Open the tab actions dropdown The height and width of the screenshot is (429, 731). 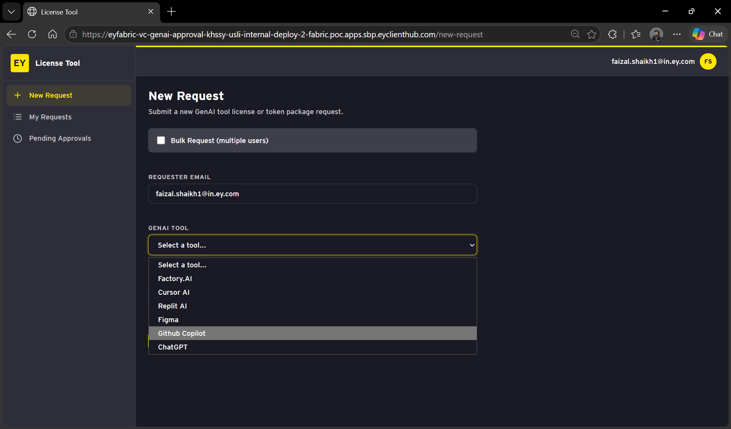pos(11,12)
